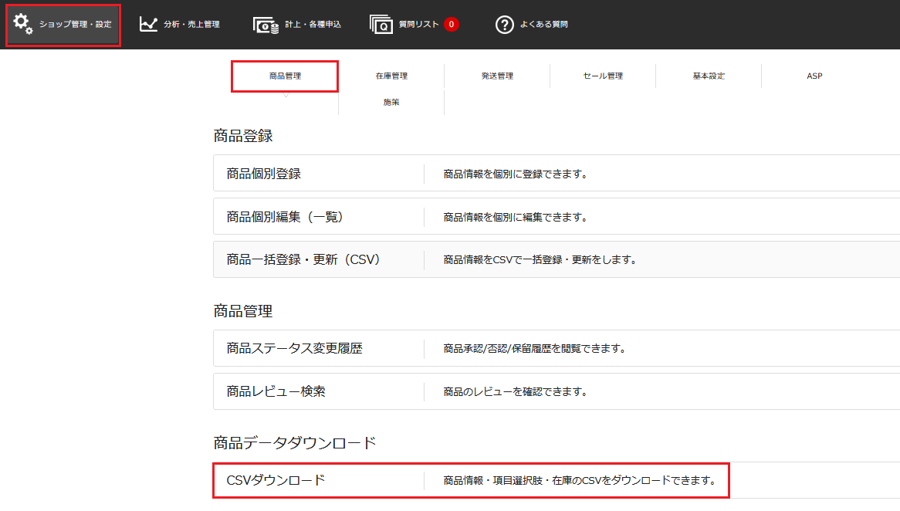Click the chart icon for 分析・売上管理
This screenshot has height=511, width=900.
pyautogui.click(x=148, y=24)
